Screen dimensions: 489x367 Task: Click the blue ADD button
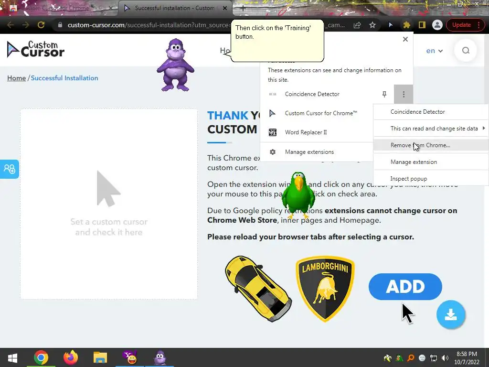coord(405,287)
